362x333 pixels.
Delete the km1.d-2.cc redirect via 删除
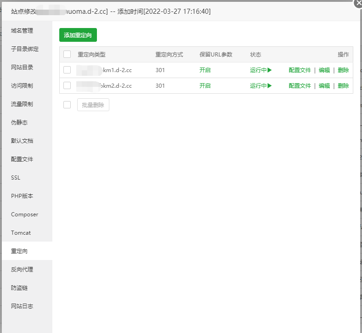pyautogui.click(x=343, y=70)
